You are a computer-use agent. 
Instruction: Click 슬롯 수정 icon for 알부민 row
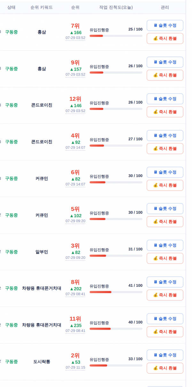point(156,245)
